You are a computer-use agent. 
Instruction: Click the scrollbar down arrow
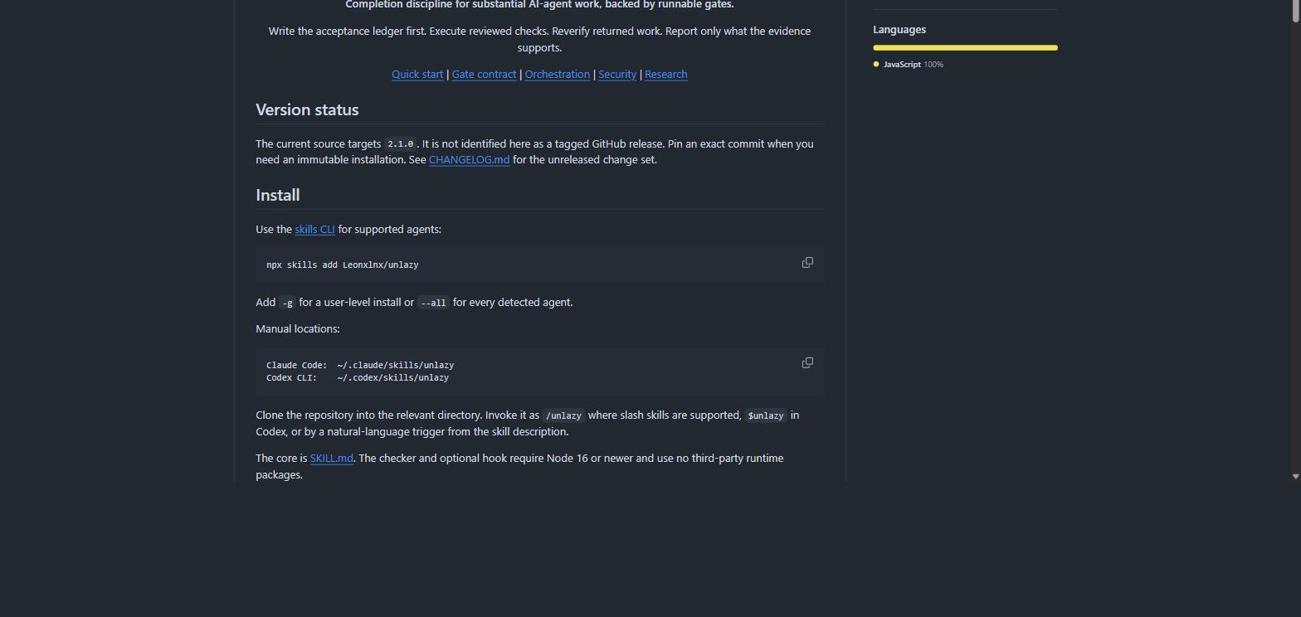[x=1296, y=476]
